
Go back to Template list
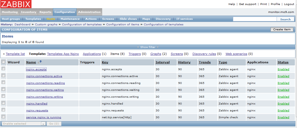(x=15, y=54)
